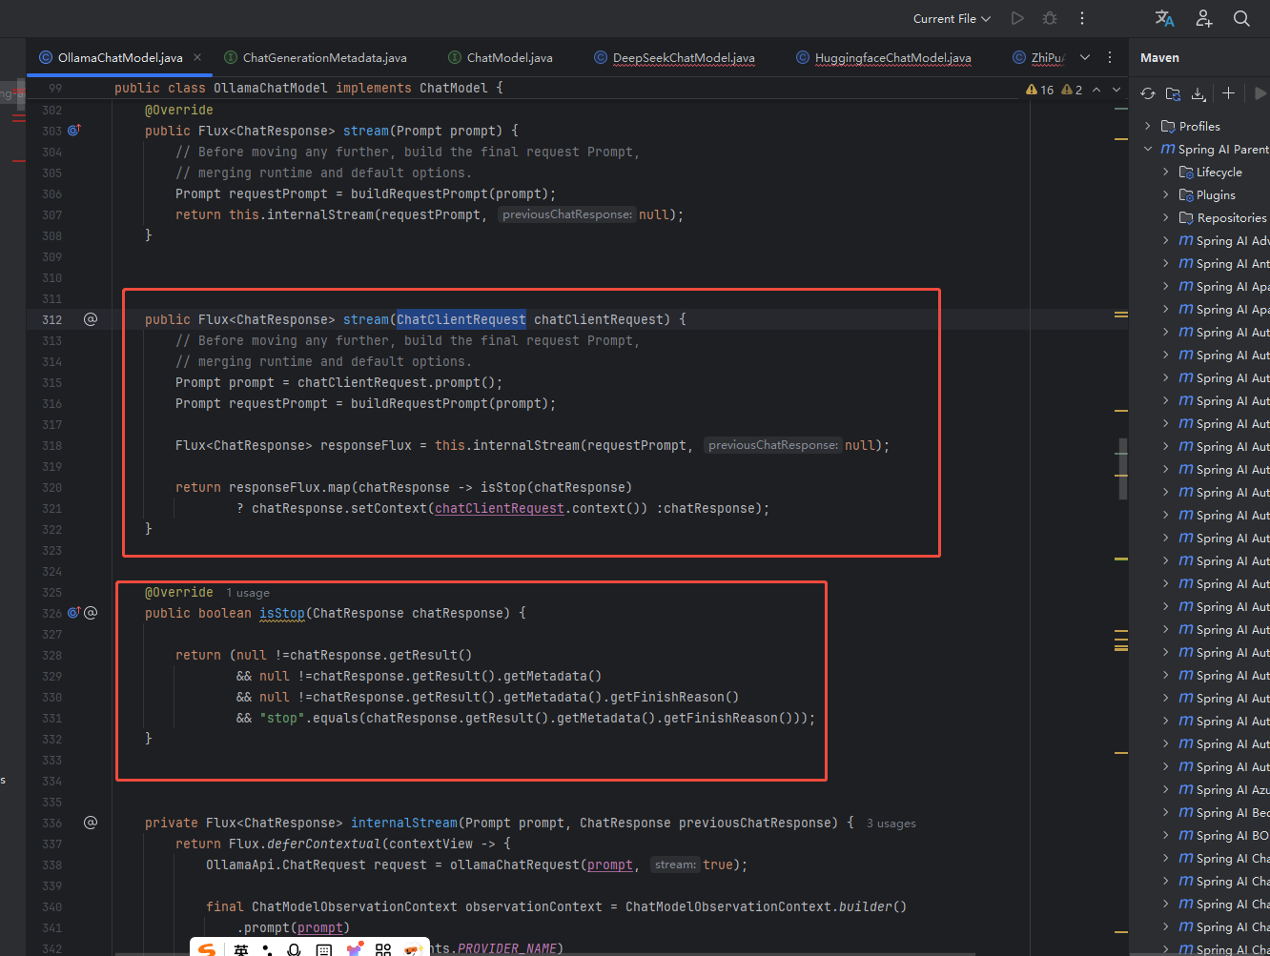Viewport: 1270px width, 956px height.
Task: Expand the Spring AI Adv module node
Action: tap(1165, 240)
